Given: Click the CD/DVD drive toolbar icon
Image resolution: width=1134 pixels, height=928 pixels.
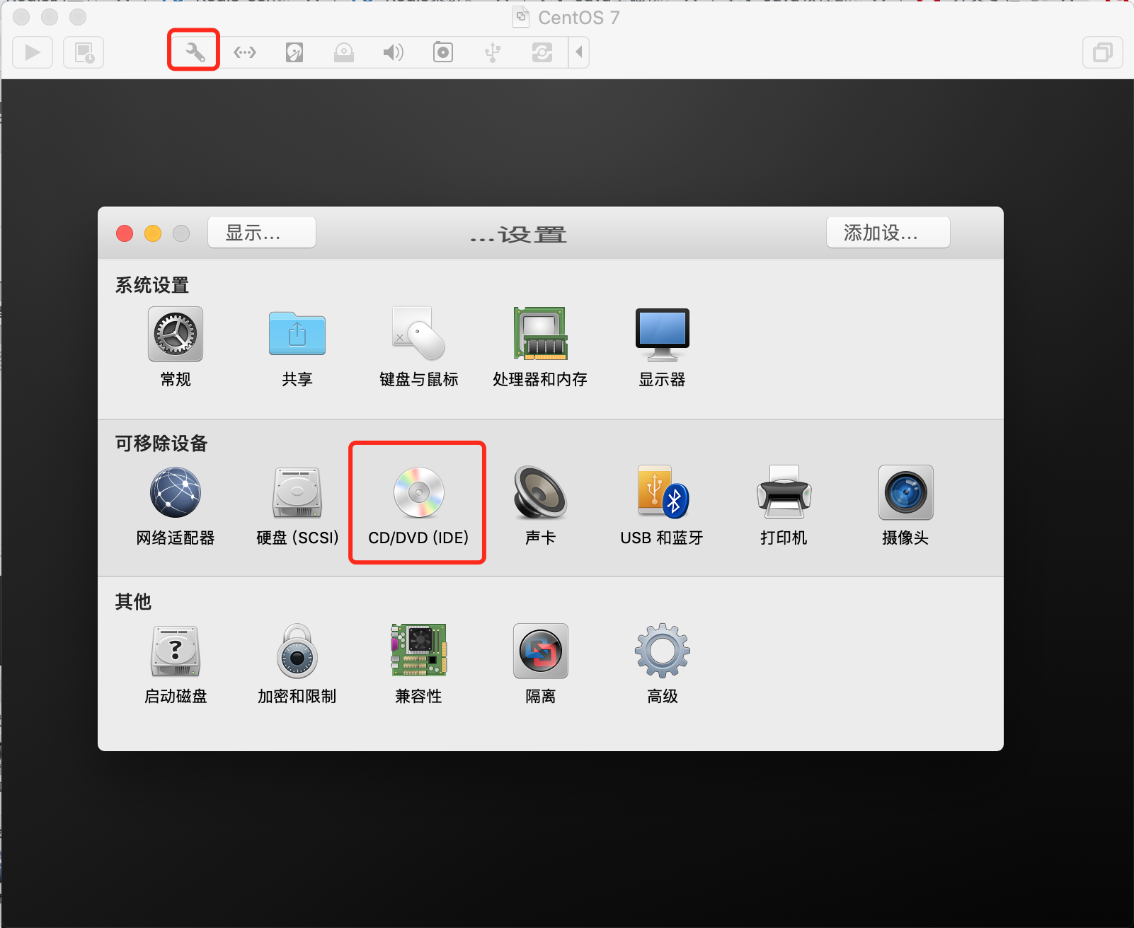Looking at the screenshot, I should 344,52.
